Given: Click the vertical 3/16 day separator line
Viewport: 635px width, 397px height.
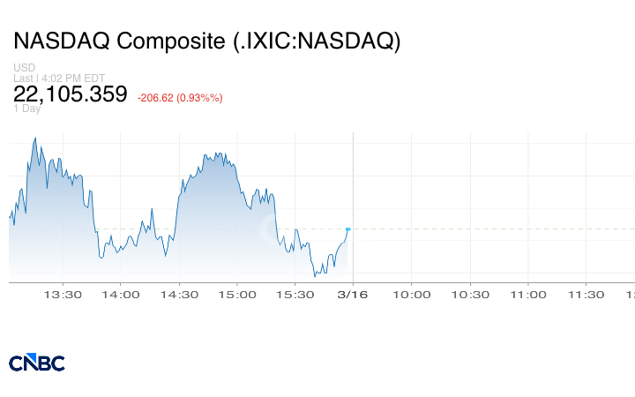Looking at the screenshot, I should pyautogui.click(x=354, y=176).
